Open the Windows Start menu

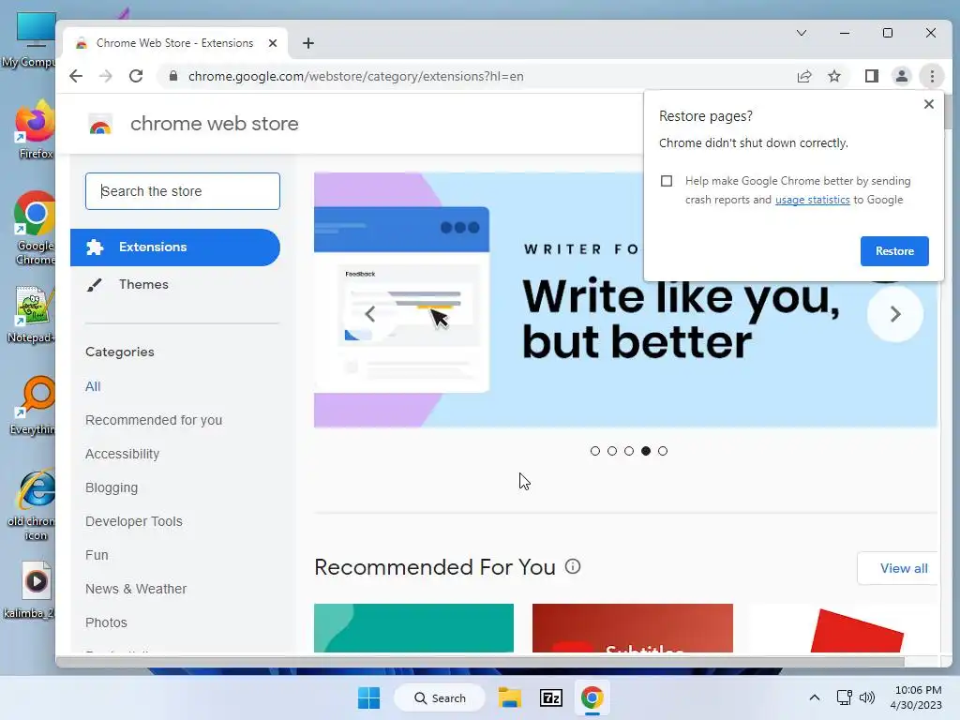[368, 697]
